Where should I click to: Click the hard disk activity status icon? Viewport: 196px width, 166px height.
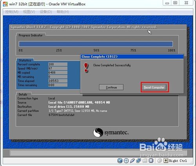coord(120,161)
